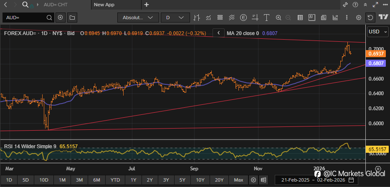Switch to the New App tab

[x=104, y=5]
